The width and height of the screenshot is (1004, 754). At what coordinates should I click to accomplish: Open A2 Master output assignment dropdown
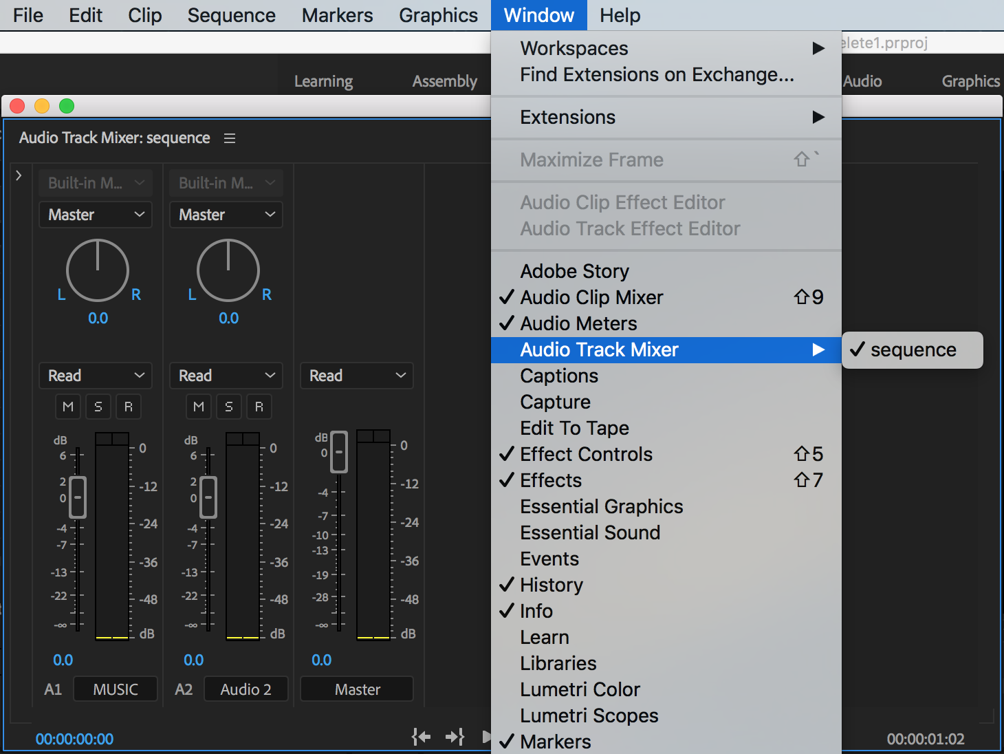[226, 215]
